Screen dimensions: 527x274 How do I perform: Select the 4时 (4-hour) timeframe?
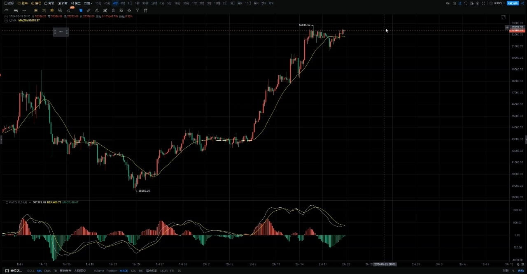pyautogui.click(x=115, y=3)
